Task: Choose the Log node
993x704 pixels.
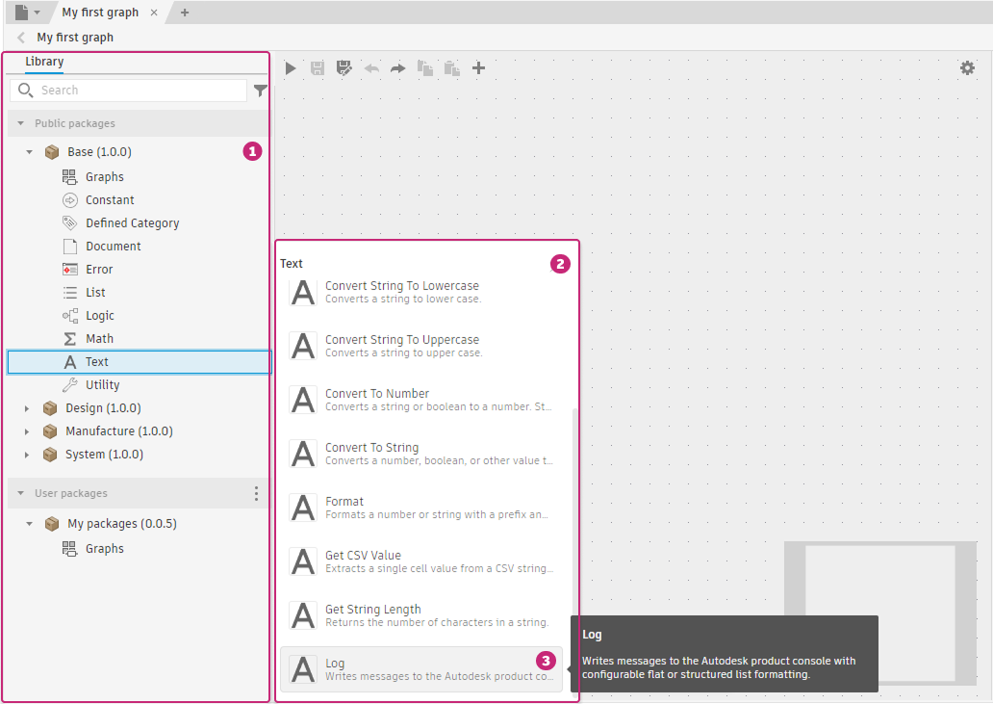Action: [421, 669]
